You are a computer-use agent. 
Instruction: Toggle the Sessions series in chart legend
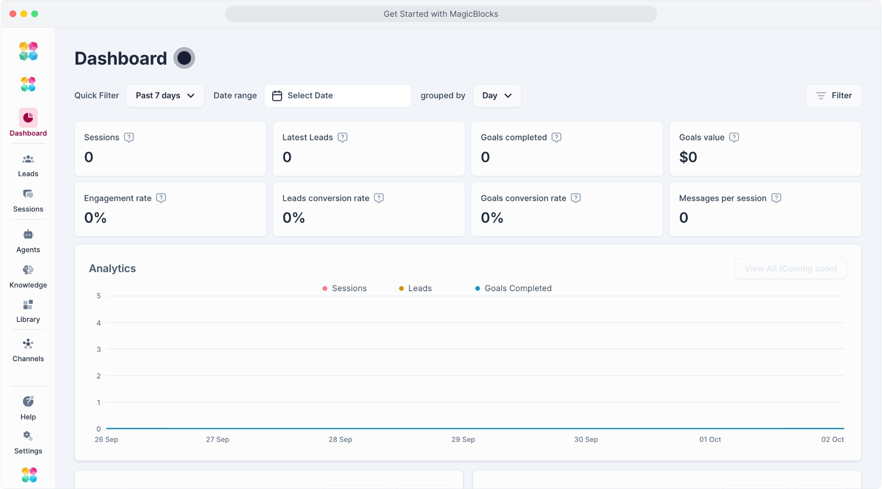[x=345, y=288]
